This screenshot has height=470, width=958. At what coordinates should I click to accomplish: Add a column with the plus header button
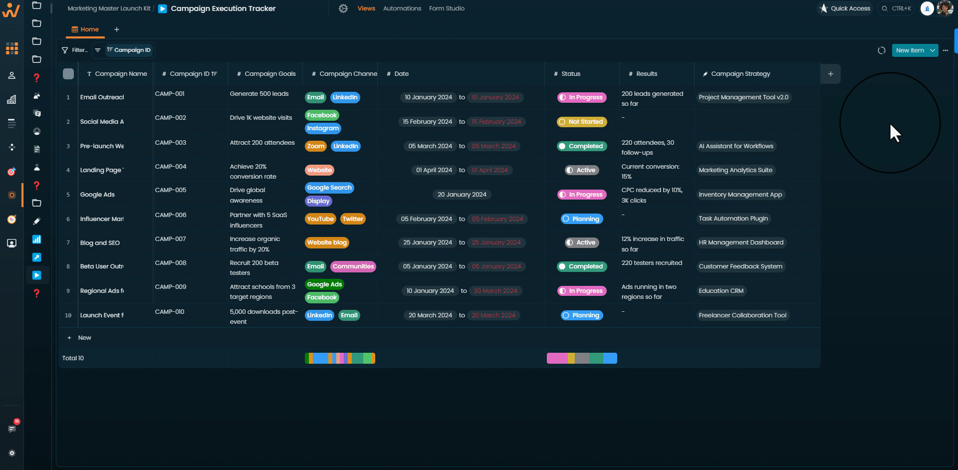(831, 74)
